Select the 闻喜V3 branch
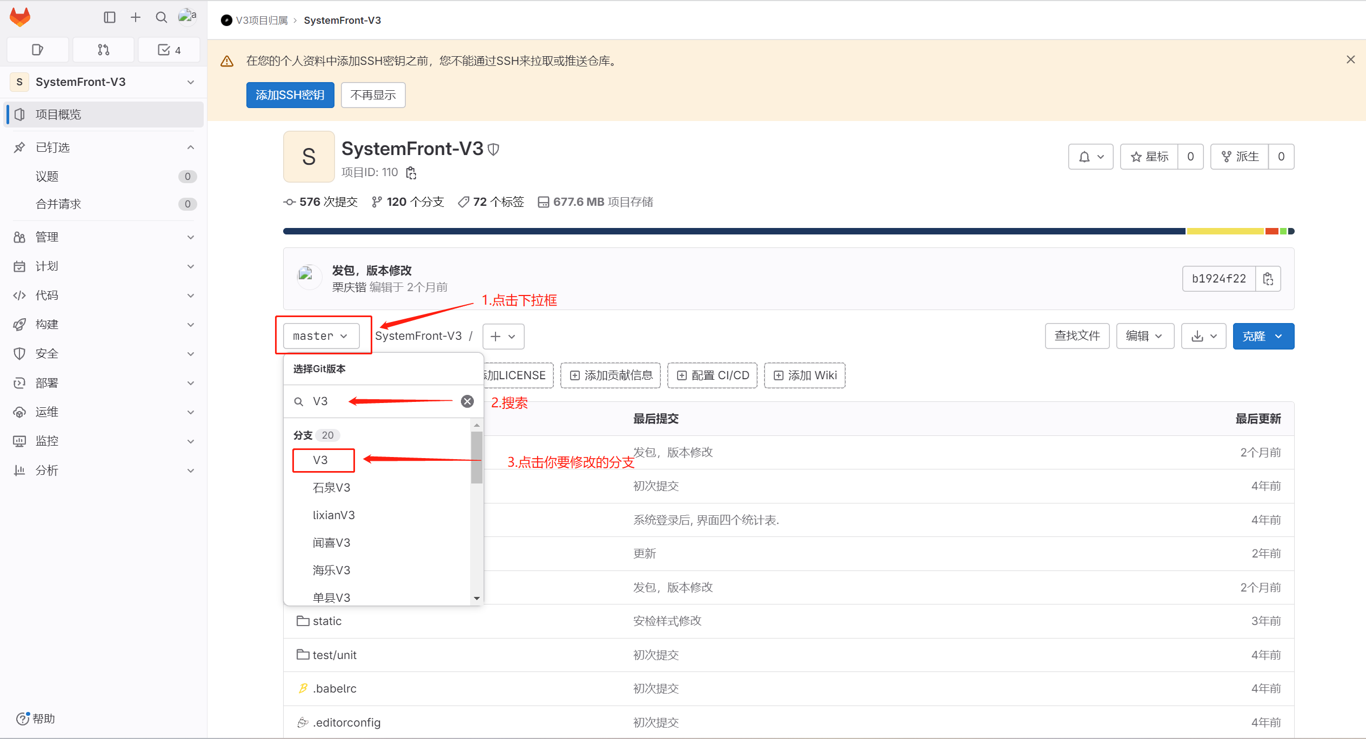The image size is (1366, 739). pos(378,543)
